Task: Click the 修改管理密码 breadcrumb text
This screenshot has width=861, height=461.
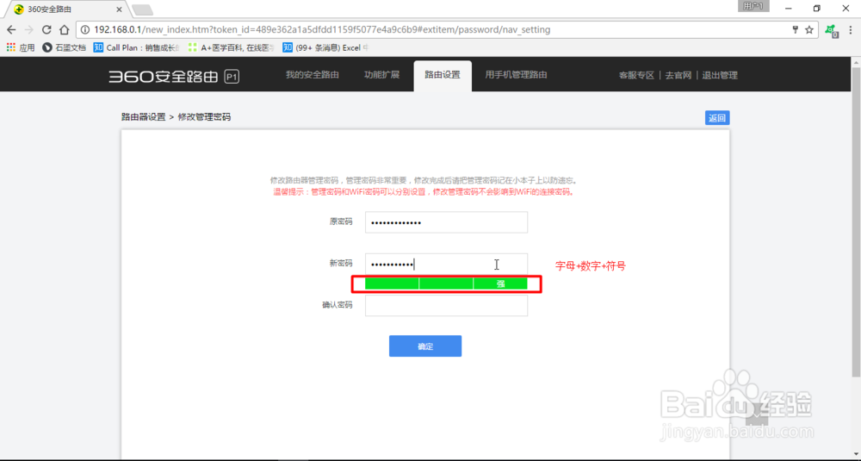Action: click(x=204, y=117)
